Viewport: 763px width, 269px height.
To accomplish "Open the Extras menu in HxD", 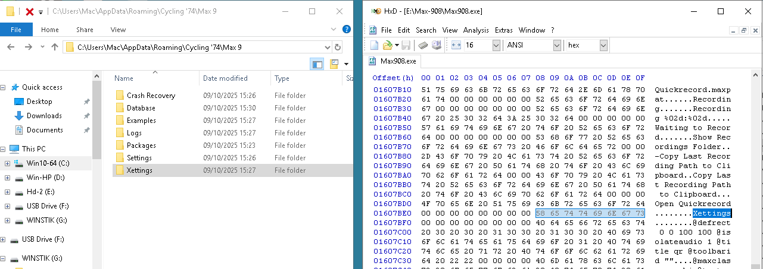I will (x=503, y=30).
